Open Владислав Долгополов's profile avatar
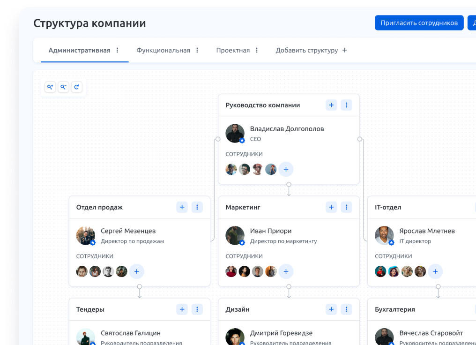476x345 pixels. (x=235, y=133)
